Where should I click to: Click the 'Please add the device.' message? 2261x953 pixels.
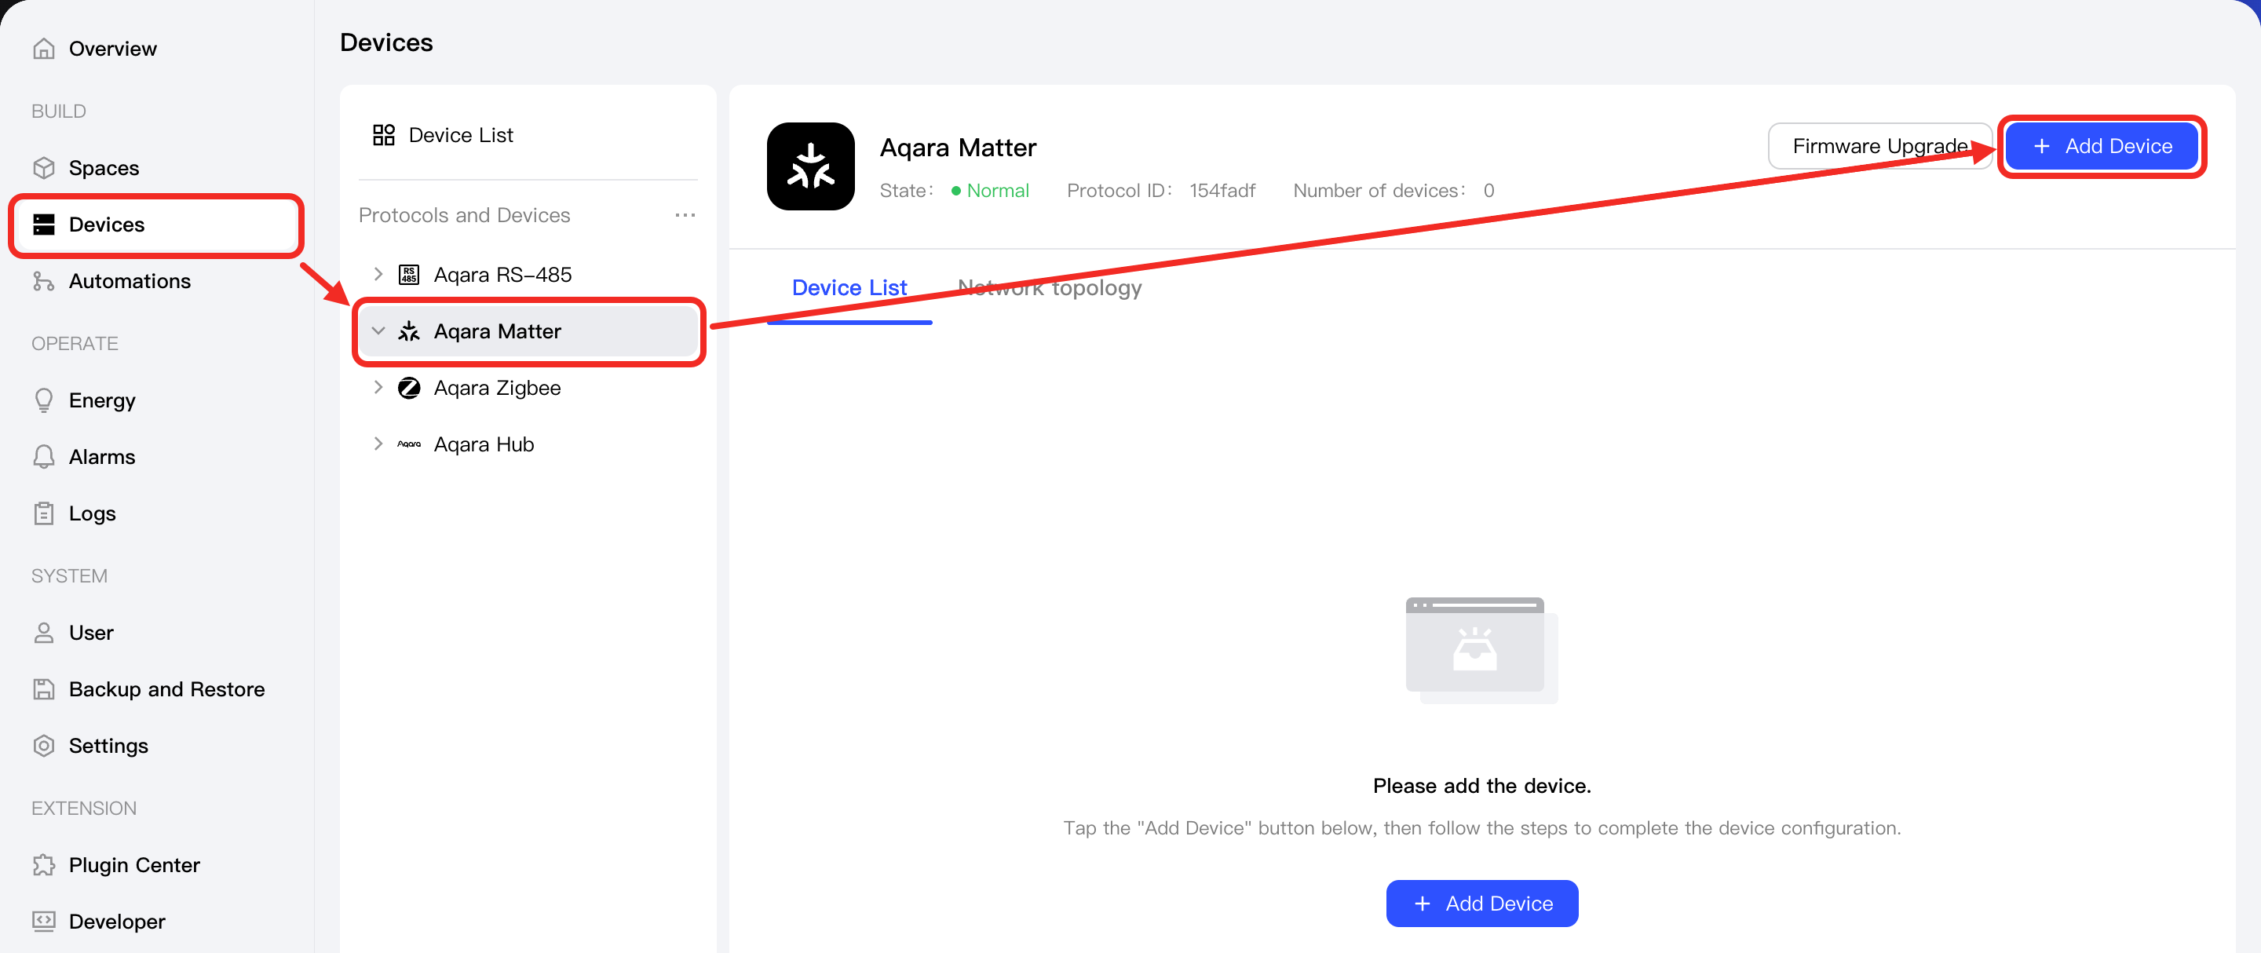tap(1481, 785)
